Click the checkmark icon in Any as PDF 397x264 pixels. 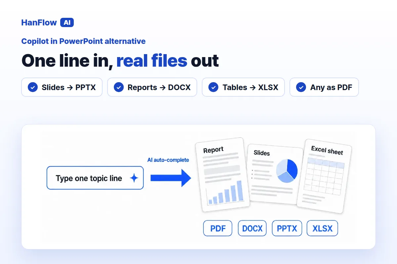[x=301, y=87]
